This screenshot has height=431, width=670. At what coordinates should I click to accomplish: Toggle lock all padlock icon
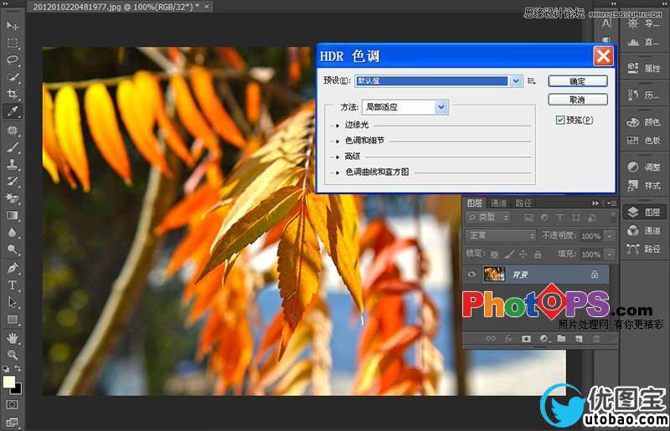[538, 254]
